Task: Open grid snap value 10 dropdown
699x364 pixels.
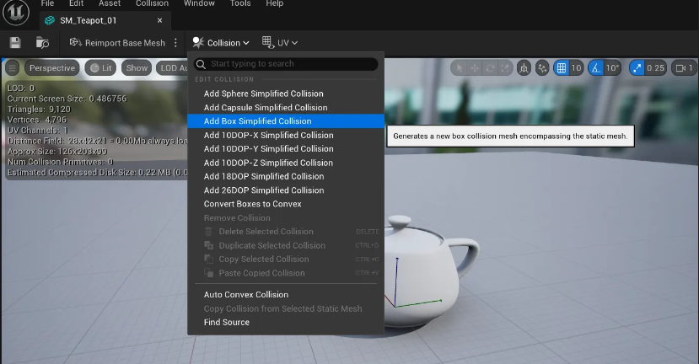Action: (x=577, y=68)
